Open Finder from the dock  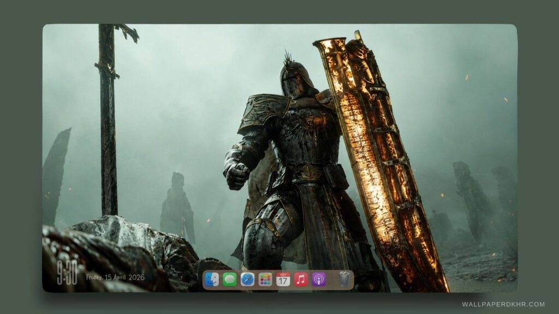(212, 280)
